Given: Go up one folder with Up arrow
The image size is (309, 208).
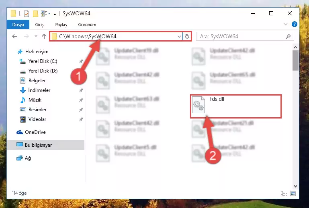Looking at the screenshot, I should click(44, 36).
